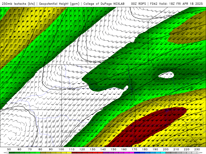This screenshot has width=206, height=154.
Task: Select the '00Z RDPS' model run label
Action: click(x=139, y=4)
